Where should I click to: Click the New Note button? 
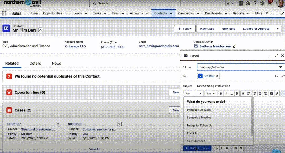(x=228, y=29)
